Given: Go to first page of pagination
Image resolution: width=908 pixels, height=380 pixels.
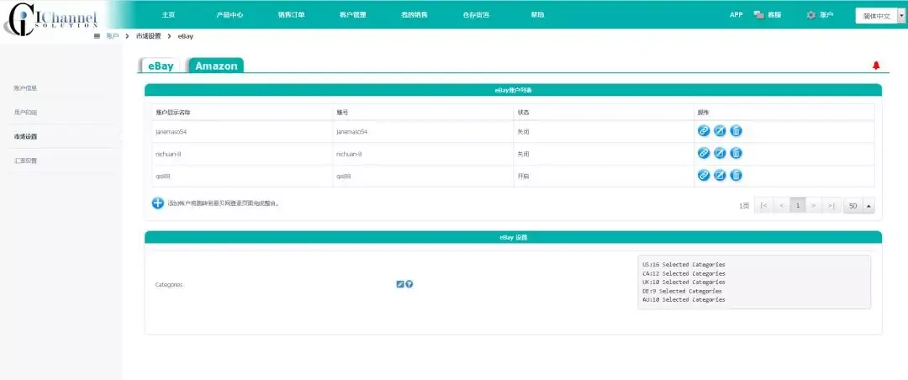Looking at the screenshot, I should [x=763, y=206].
